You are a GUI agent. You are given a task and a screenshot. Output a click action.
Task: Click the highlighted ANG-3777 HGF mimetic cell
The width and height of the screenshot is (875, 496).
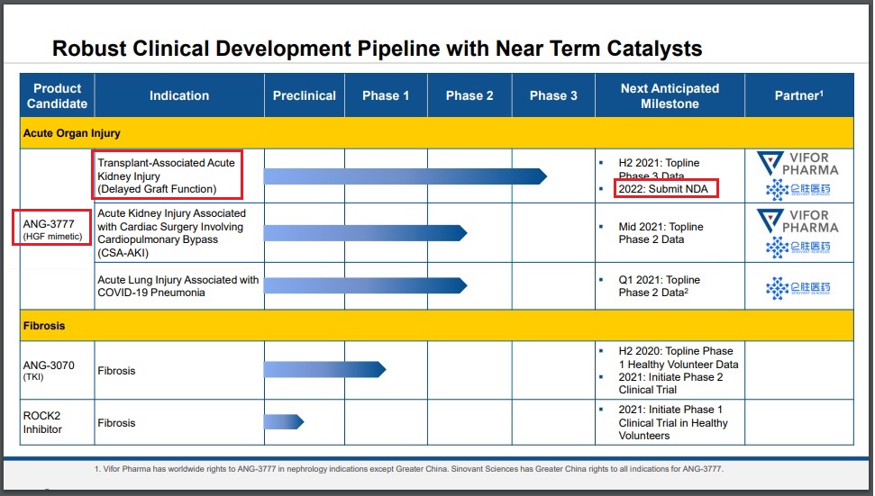pos(52,230)
